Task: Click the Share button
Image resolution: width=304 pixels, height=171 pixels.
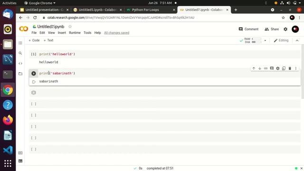Action: click(272, 29)
